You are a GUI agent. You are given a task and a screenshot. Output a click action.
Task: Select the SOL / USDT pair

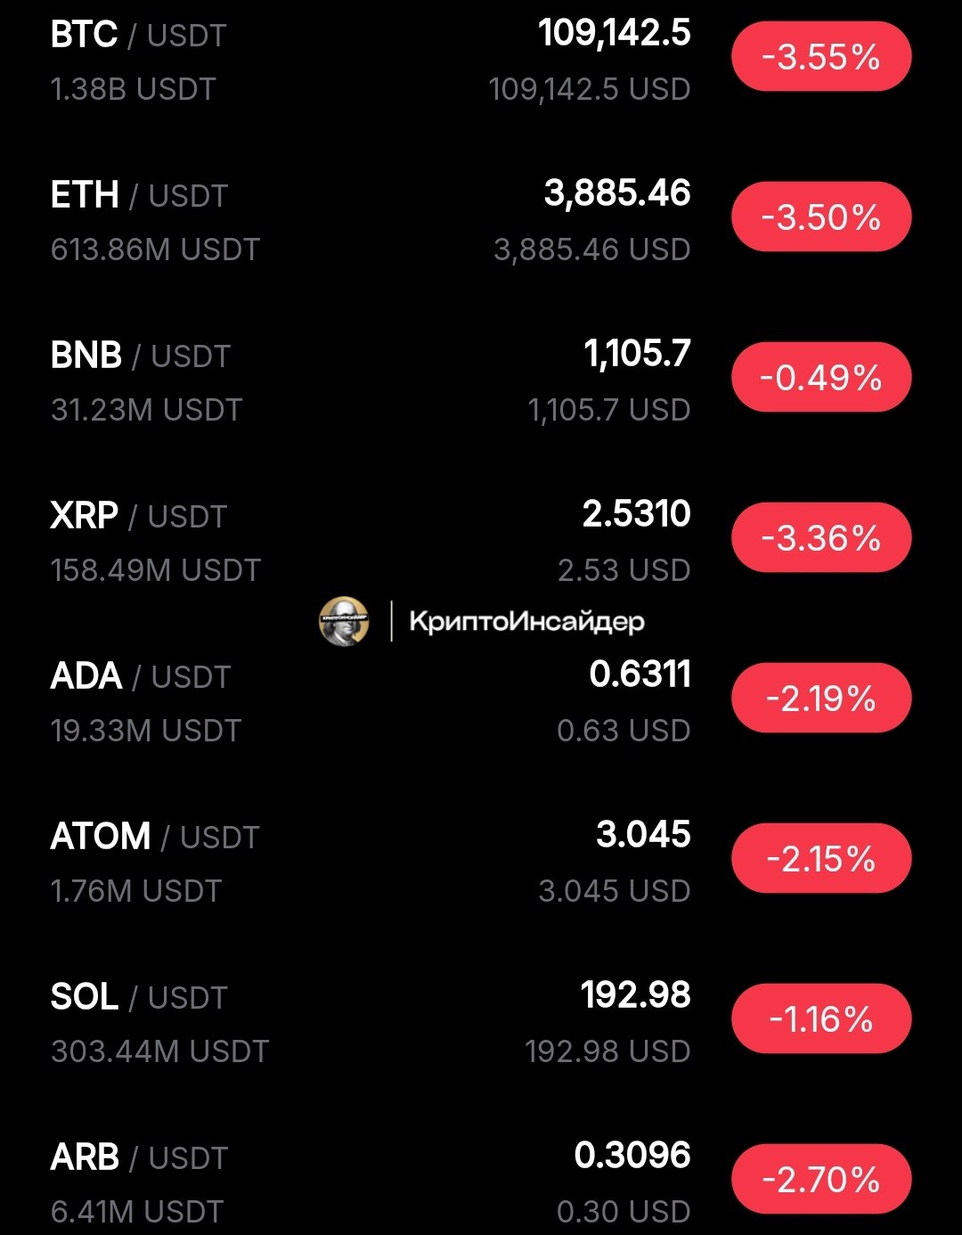tap(139, 998)
